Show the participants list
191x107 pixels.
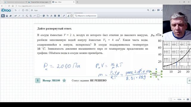click(154, 10)
